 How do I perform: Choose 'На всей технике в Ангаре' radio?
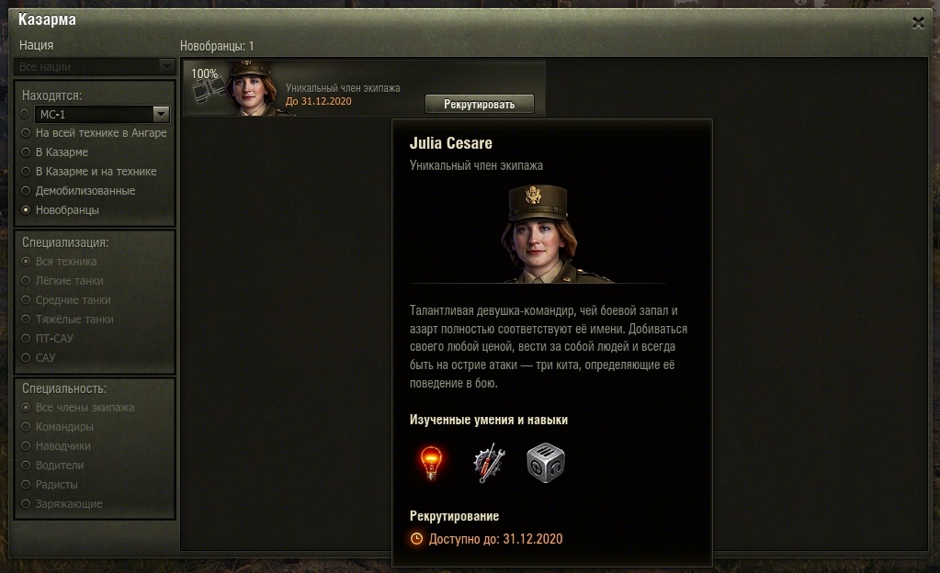click(94, 133)
